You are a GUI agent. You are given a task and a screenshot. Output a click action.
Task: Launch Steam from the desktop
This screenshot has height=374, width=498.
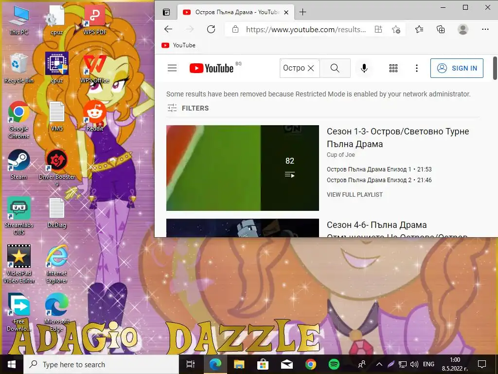tap(19, 165)
